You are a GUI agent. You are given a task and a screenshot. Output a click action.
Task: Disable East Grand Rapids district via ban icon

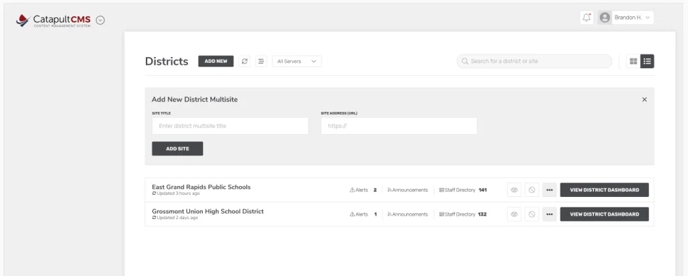pyautogui.click(x=532, y=190)
